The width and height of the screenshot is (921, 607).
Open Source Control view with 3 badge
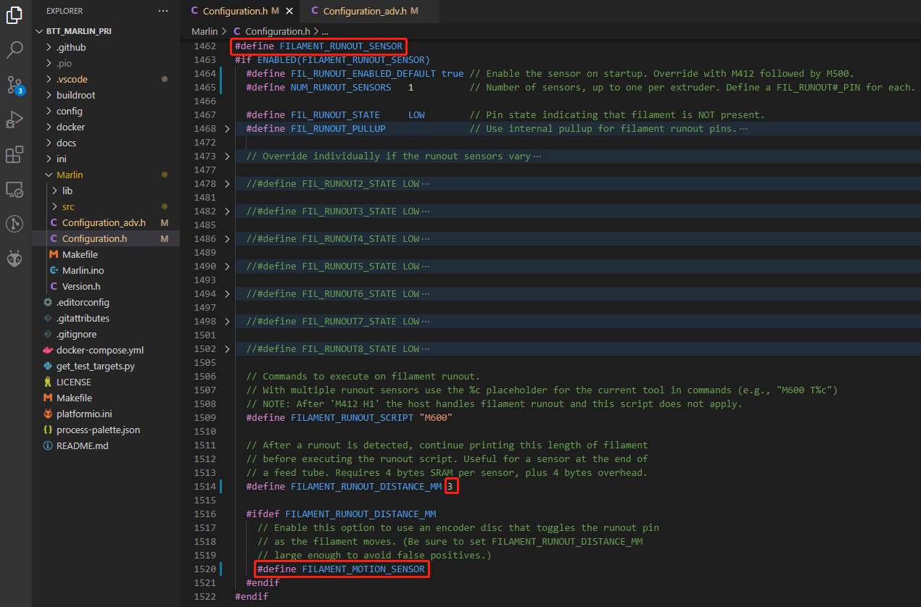tap(15, 85)
